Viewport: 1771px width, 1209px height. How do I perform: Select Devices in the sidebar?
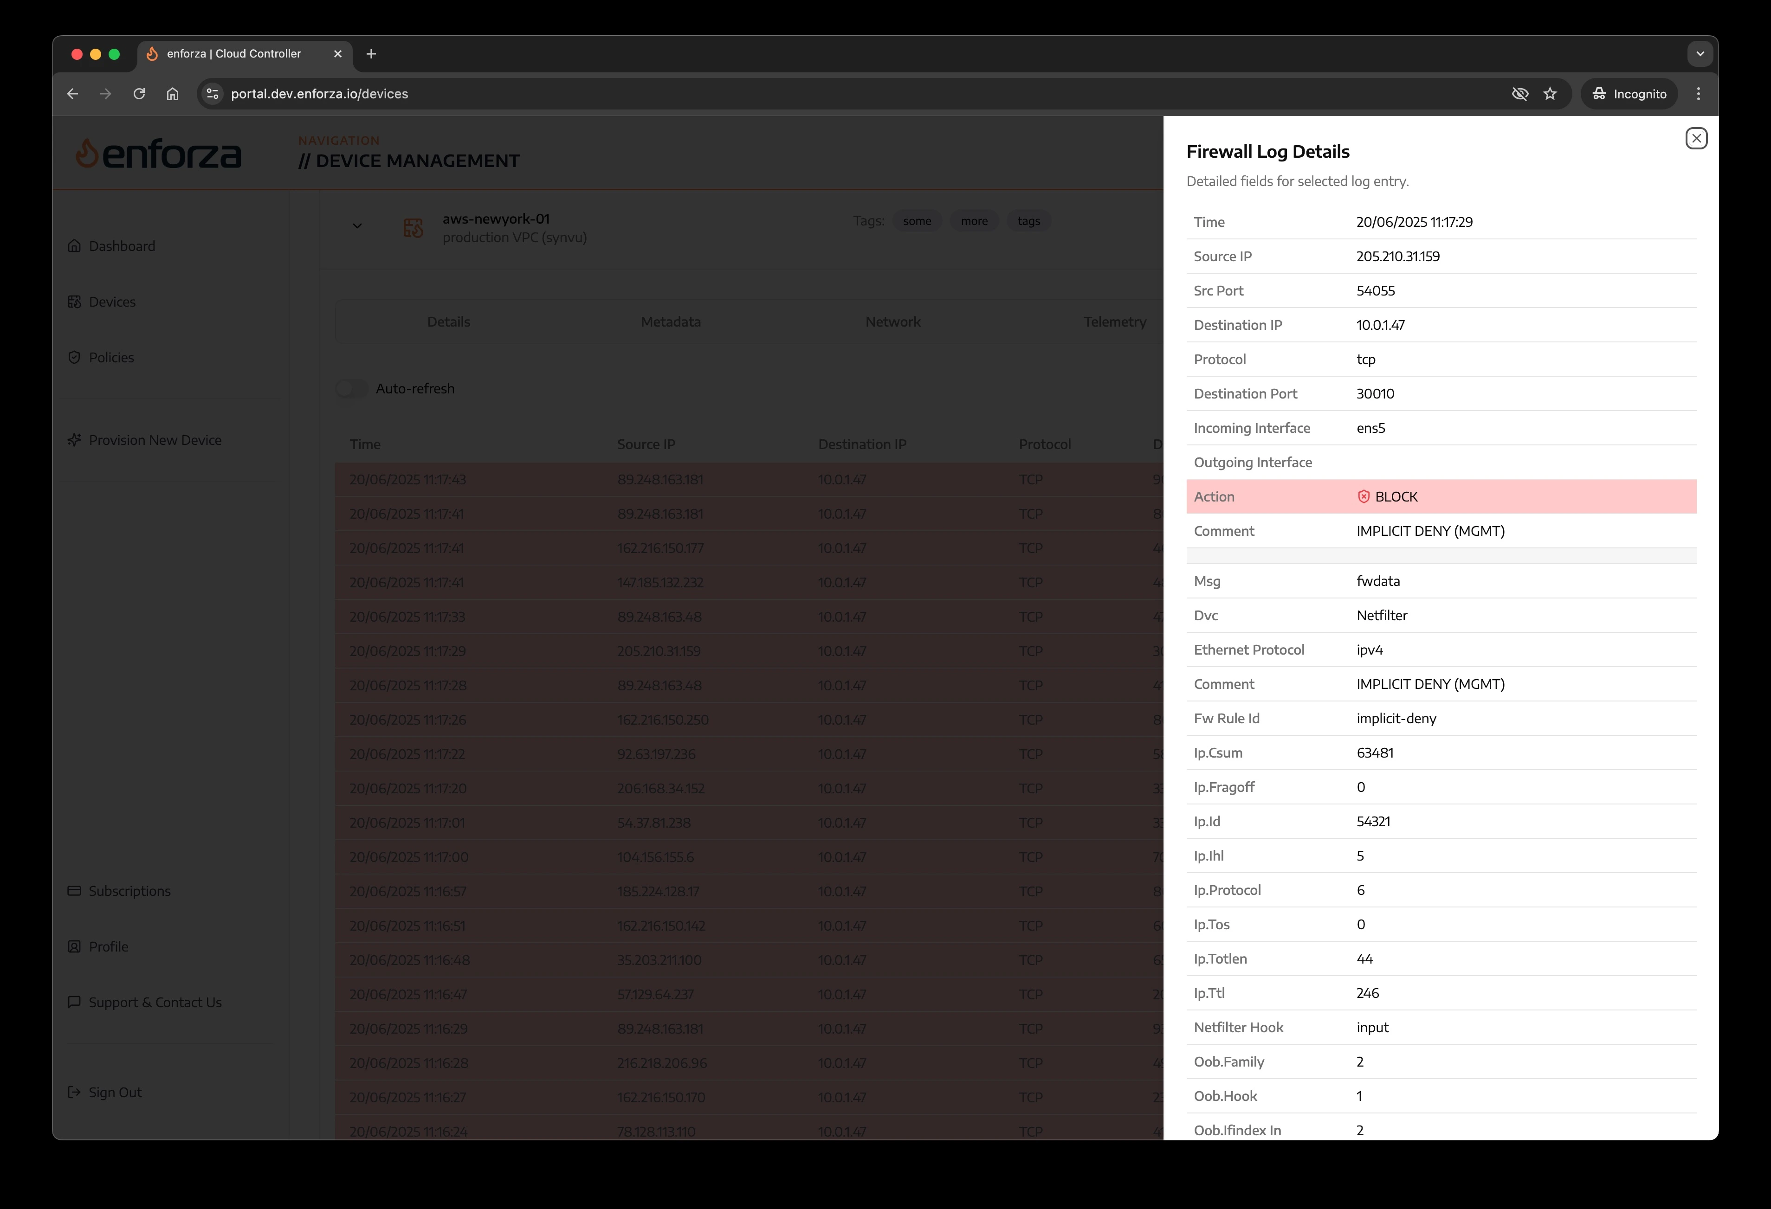(112, 302)
